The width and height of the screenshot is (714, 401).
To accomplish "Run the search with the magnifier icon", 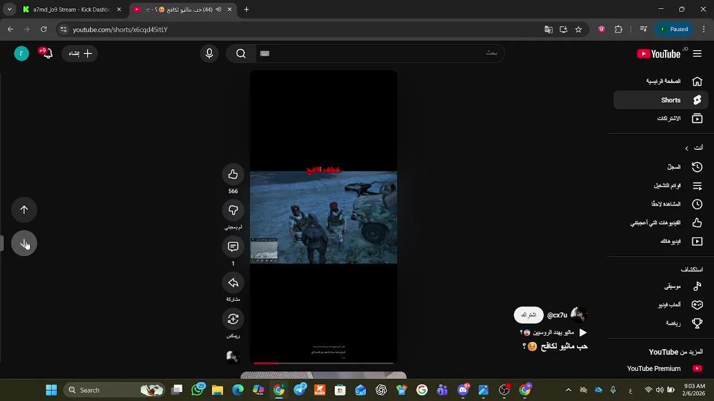I will (x=241, y=53).
